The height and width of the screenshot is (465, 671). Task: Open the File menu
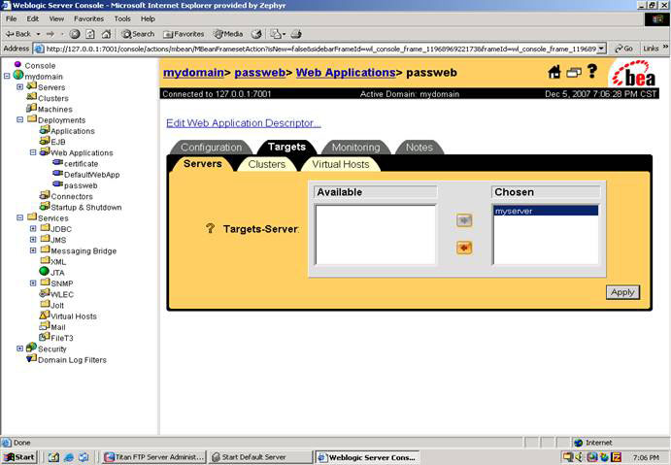coord(11,18)
